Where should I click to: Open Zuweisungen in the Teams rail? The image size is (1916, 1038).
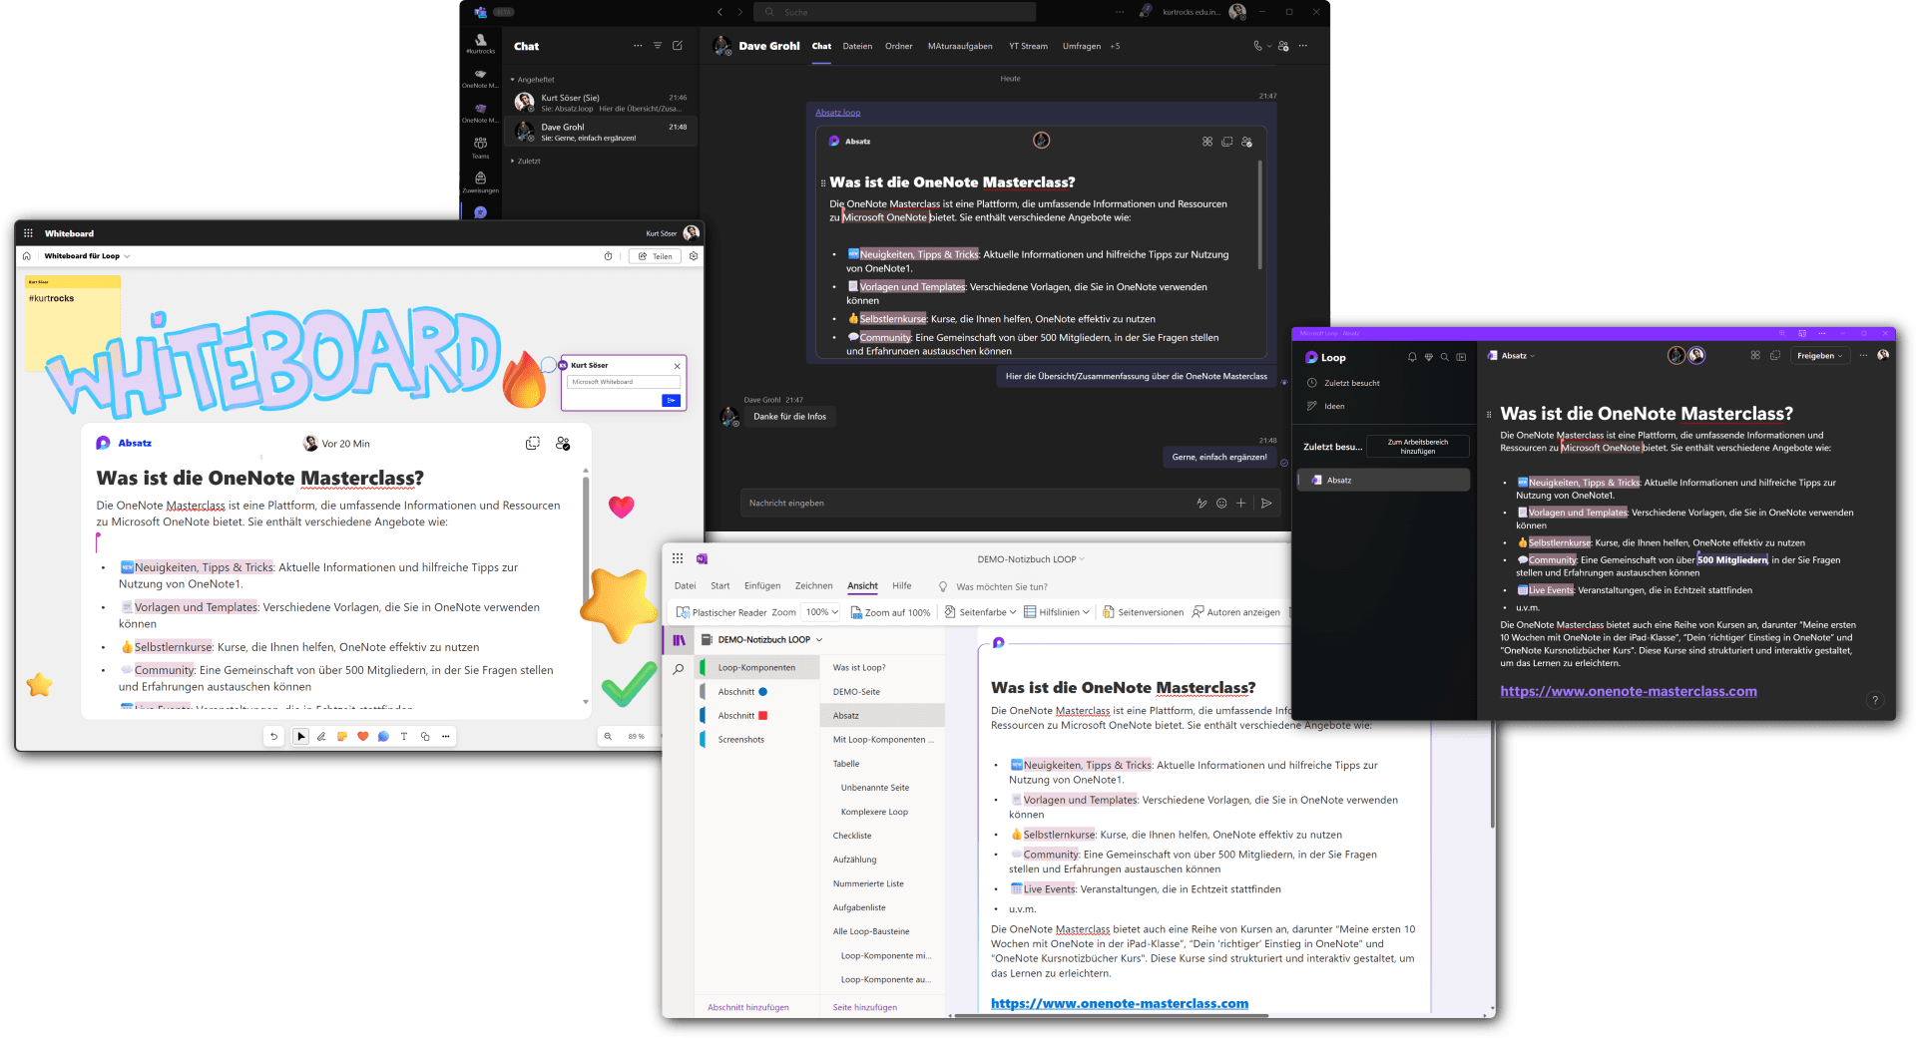coord(480,182)
